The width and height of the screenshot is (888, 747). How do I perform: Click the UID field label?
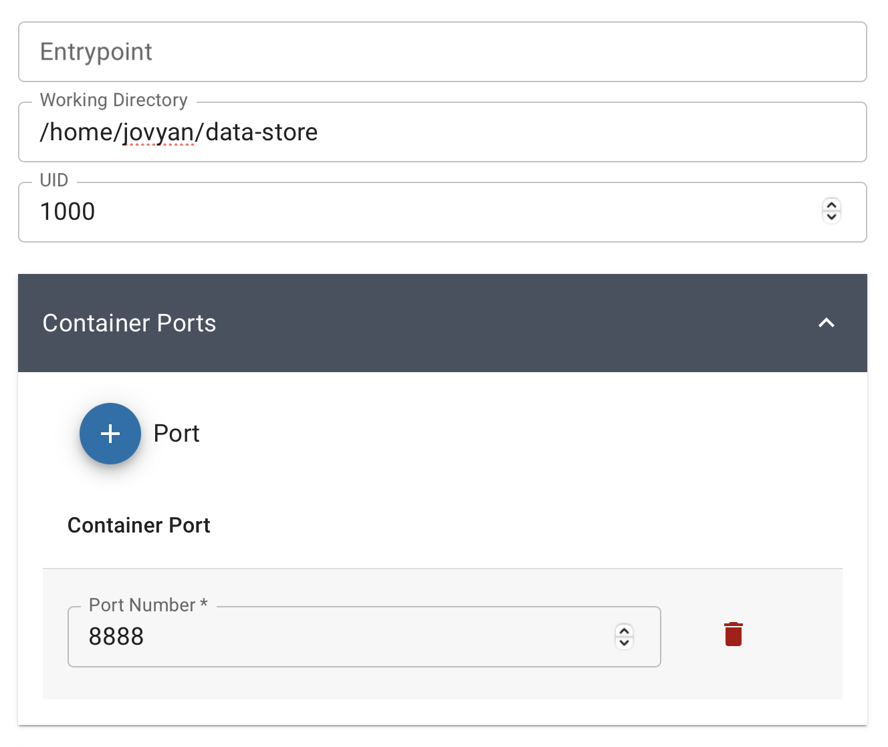click(x=54, y=180)
